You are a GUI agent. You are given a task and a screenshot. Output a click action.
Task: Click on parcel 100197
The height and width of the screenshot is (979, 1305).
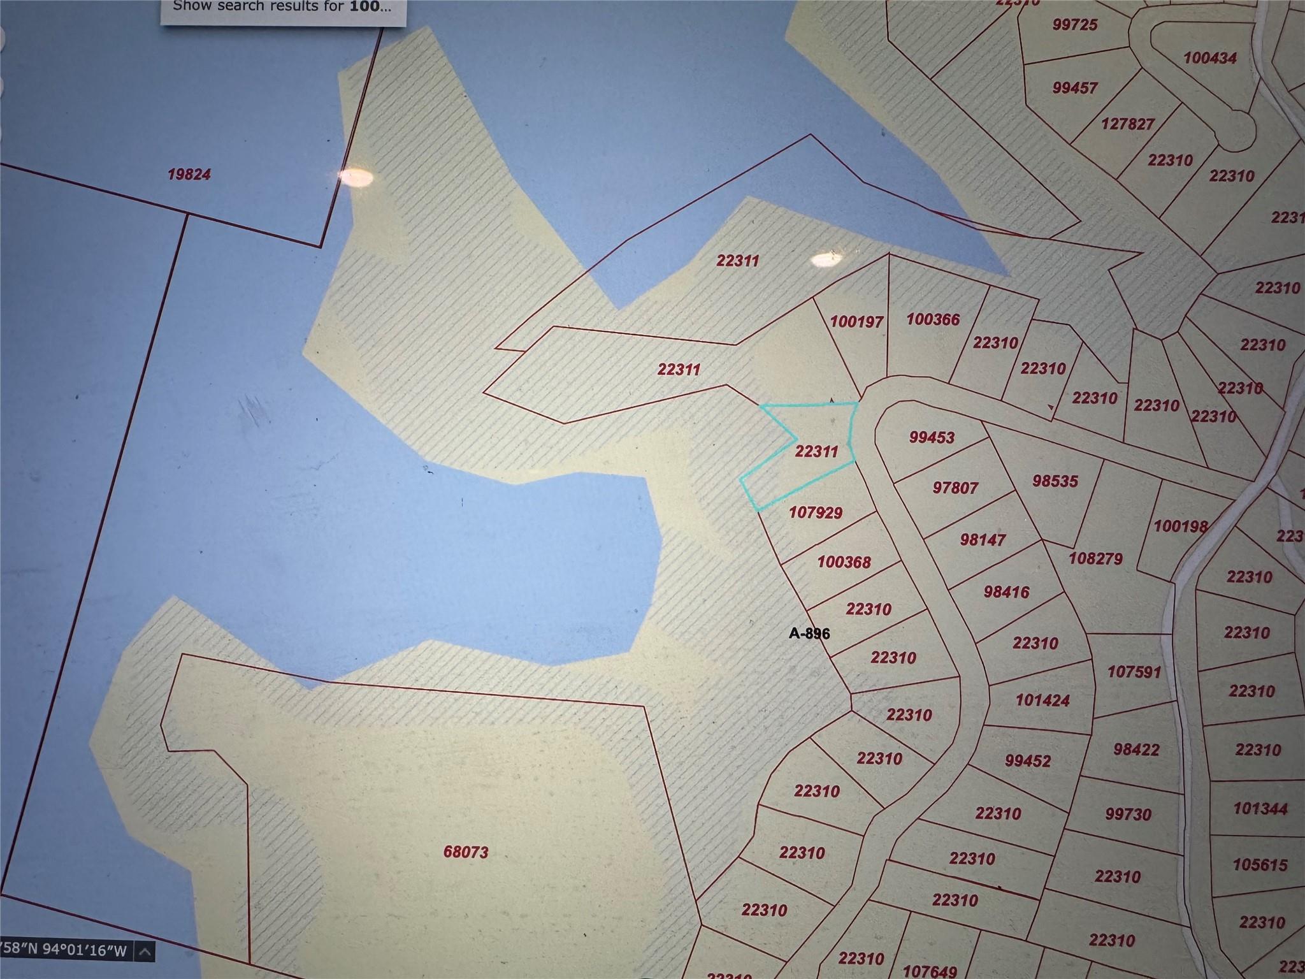pyautogui.click(x=856, y=322)
